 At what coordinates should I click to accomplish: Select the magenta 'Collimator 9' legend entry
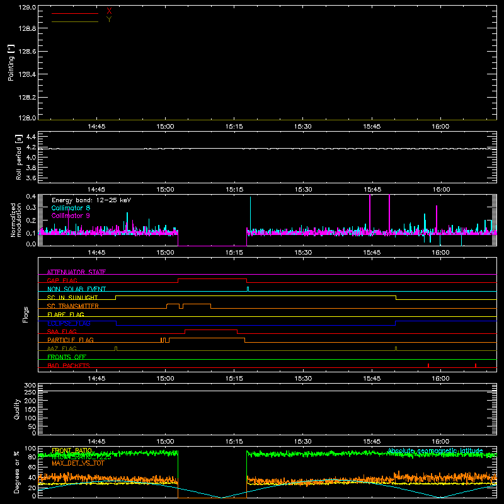coord(71,215)
